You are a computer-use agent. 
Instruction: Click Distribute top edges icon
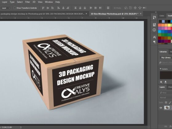tap(75, 8)
